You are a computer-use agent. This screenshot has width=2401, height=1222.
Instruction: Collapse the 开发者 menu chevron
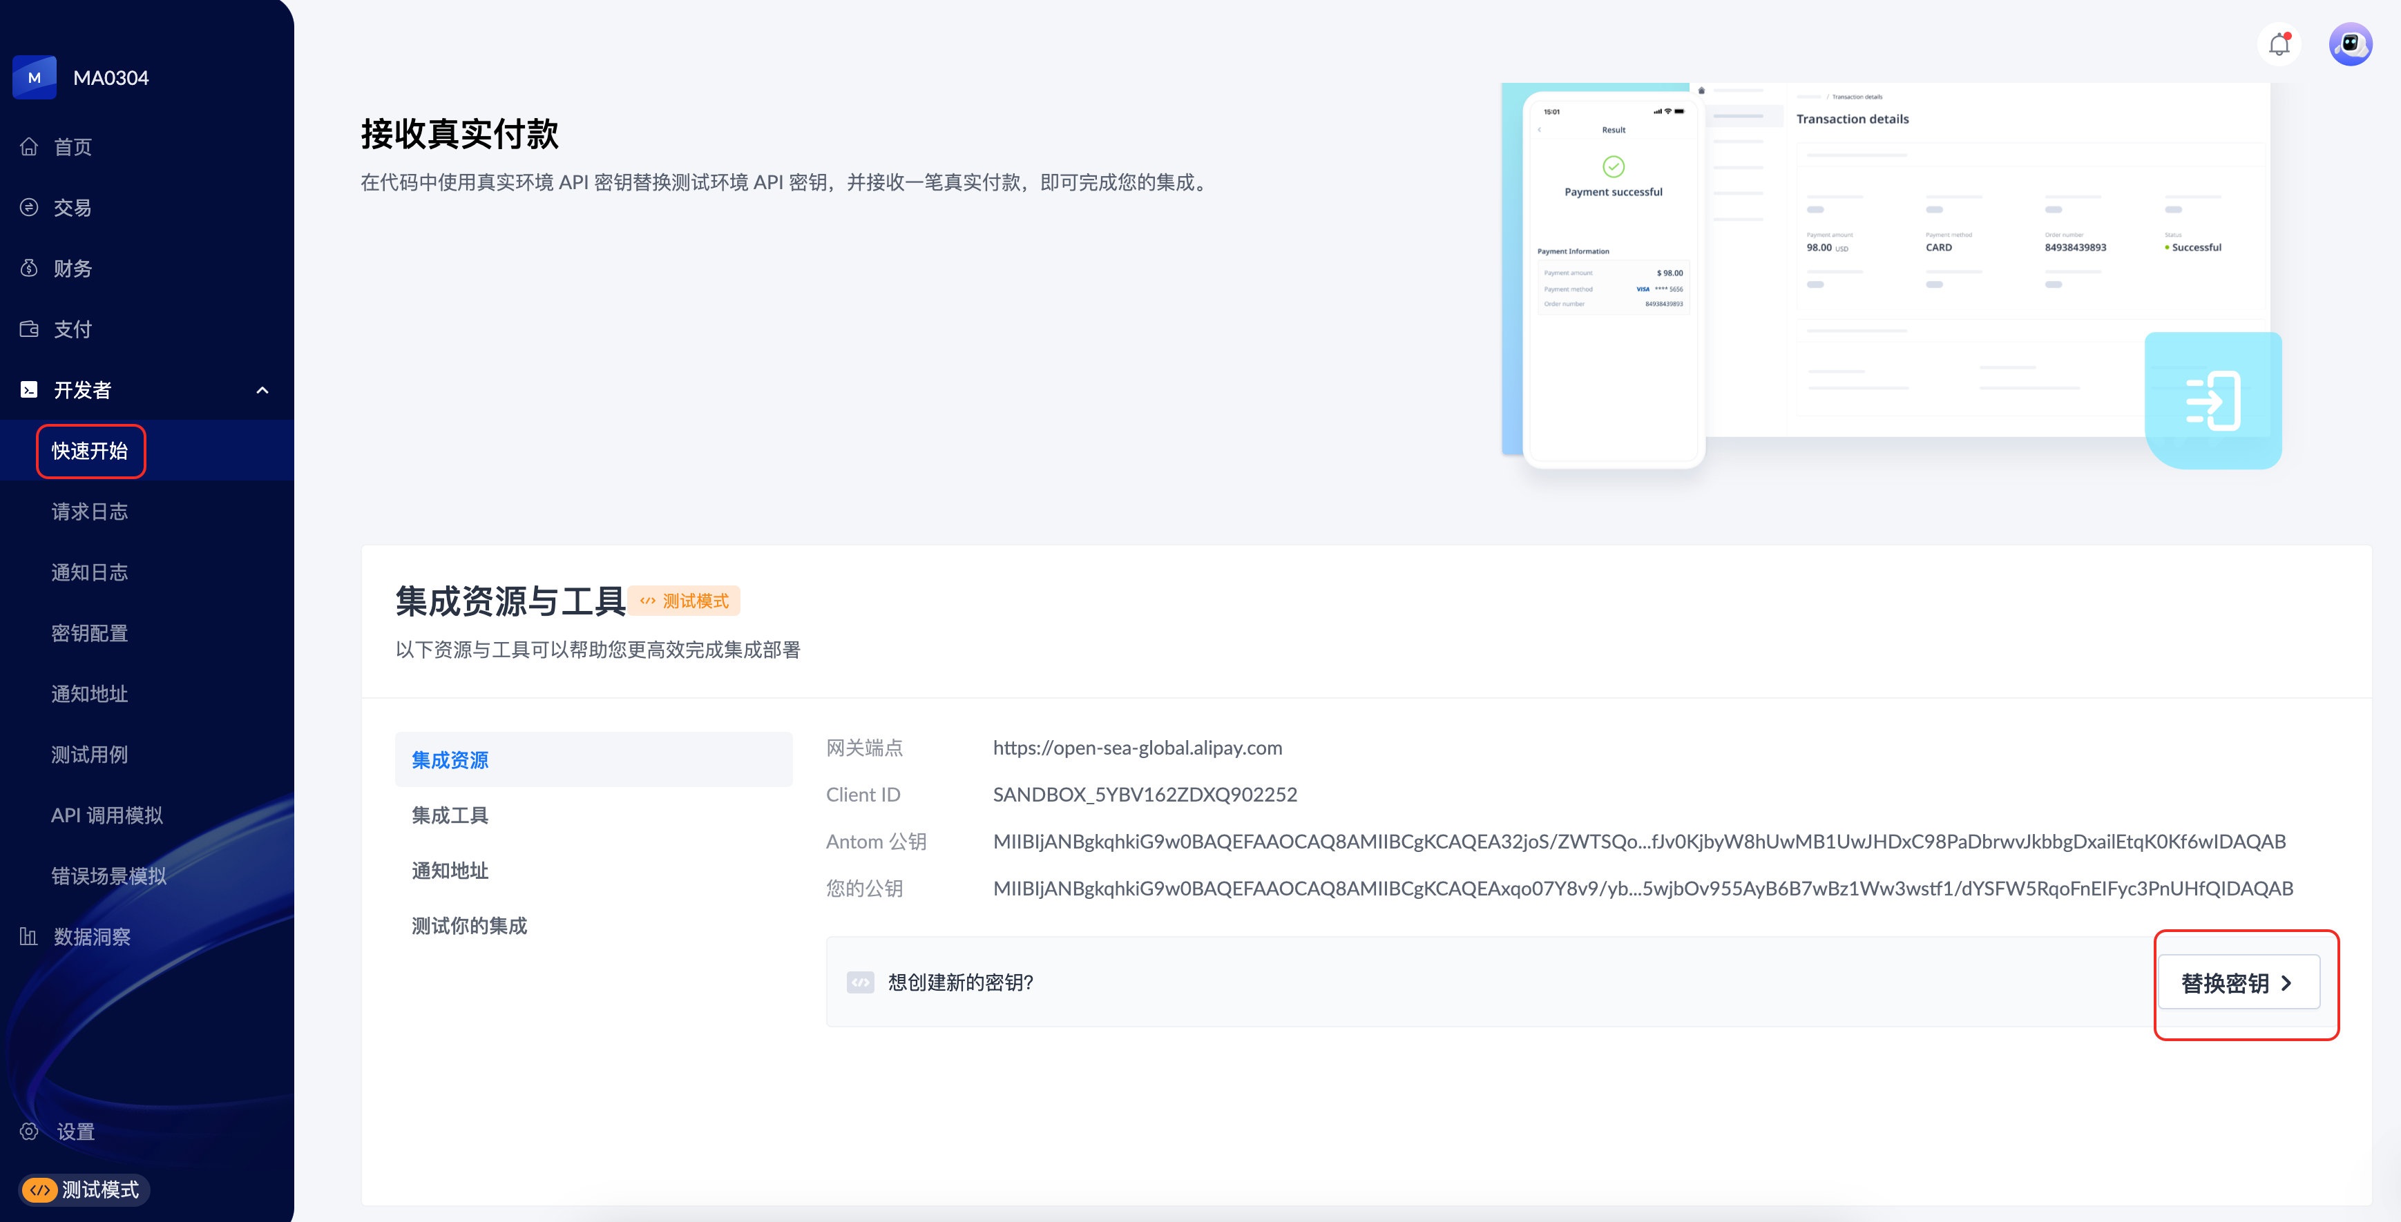pyautogui.click(x=262, y=390)
